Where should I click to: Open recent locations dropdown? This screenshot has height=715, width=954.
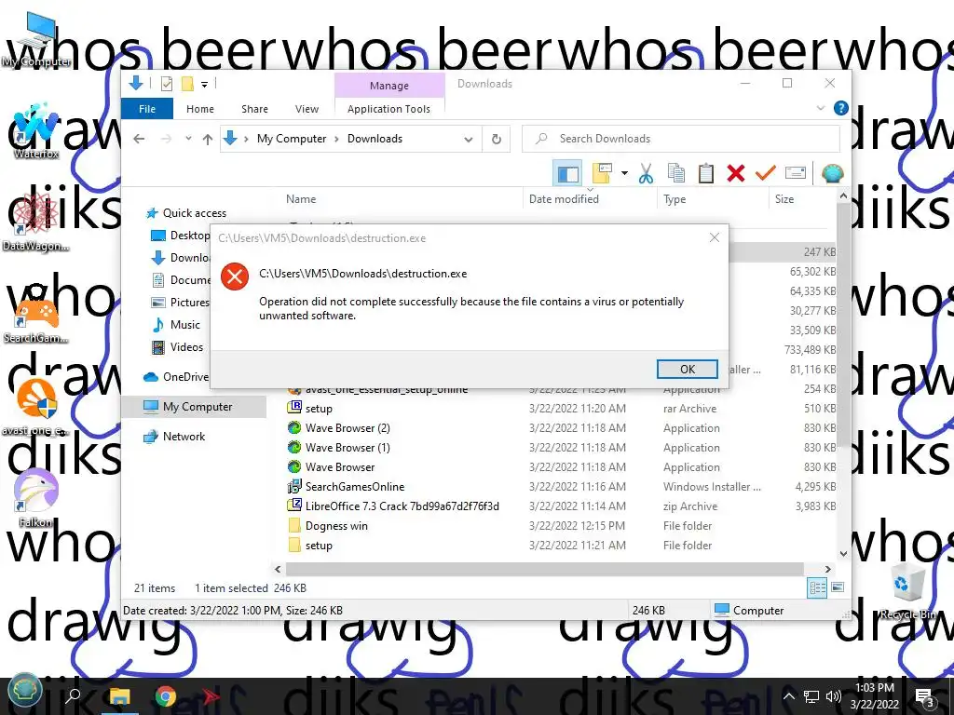pyautogui.click(x=188, y=139)
